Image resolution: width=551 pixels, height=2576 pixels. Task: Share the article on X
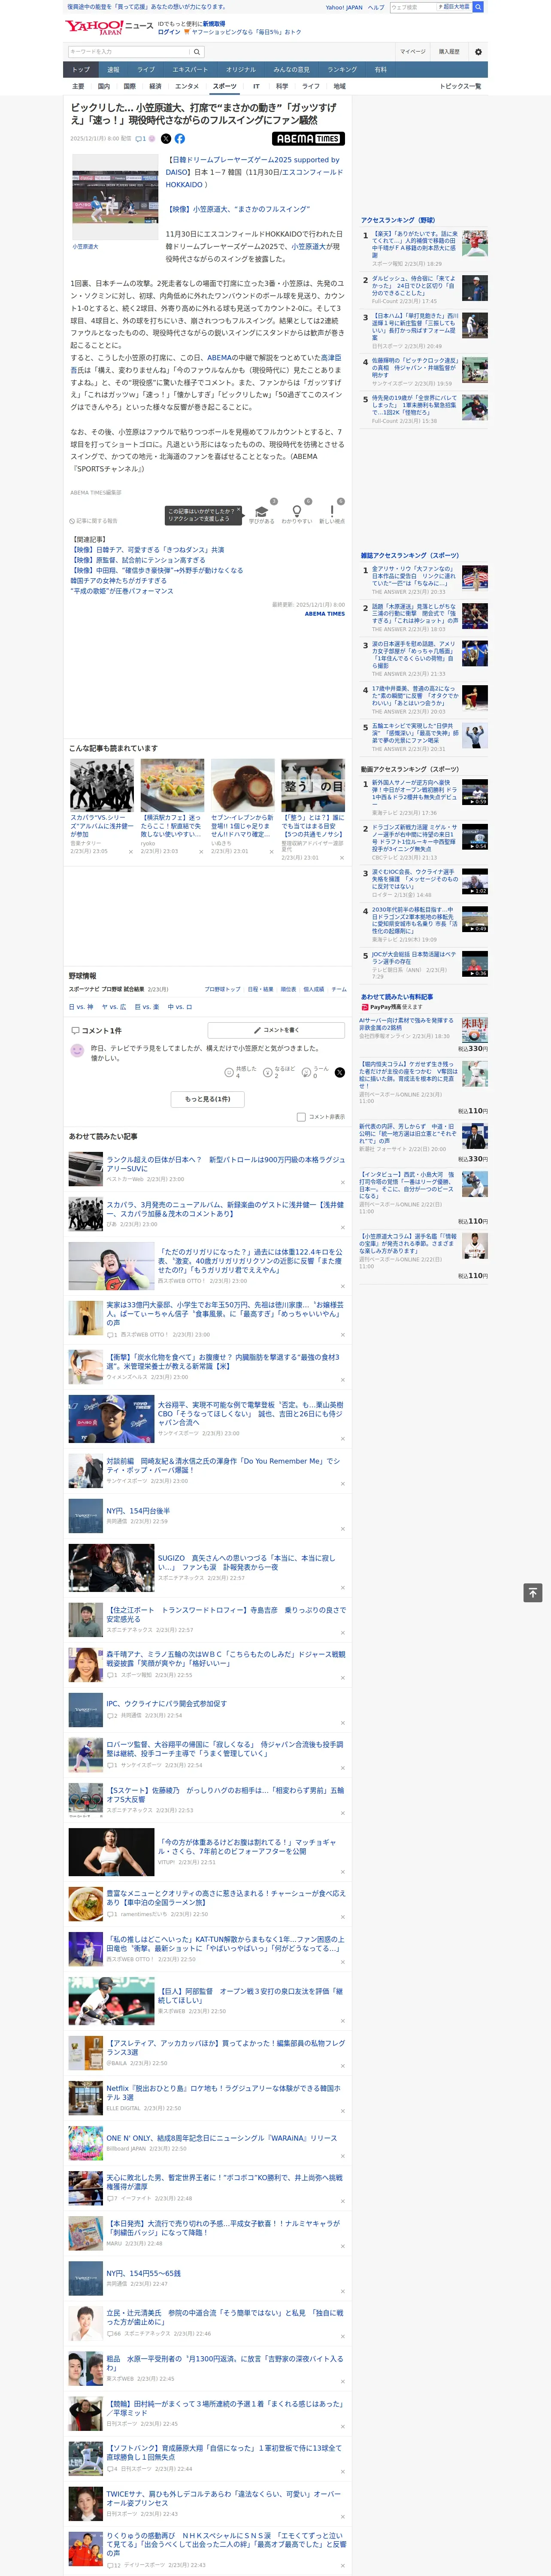(166, 139)
